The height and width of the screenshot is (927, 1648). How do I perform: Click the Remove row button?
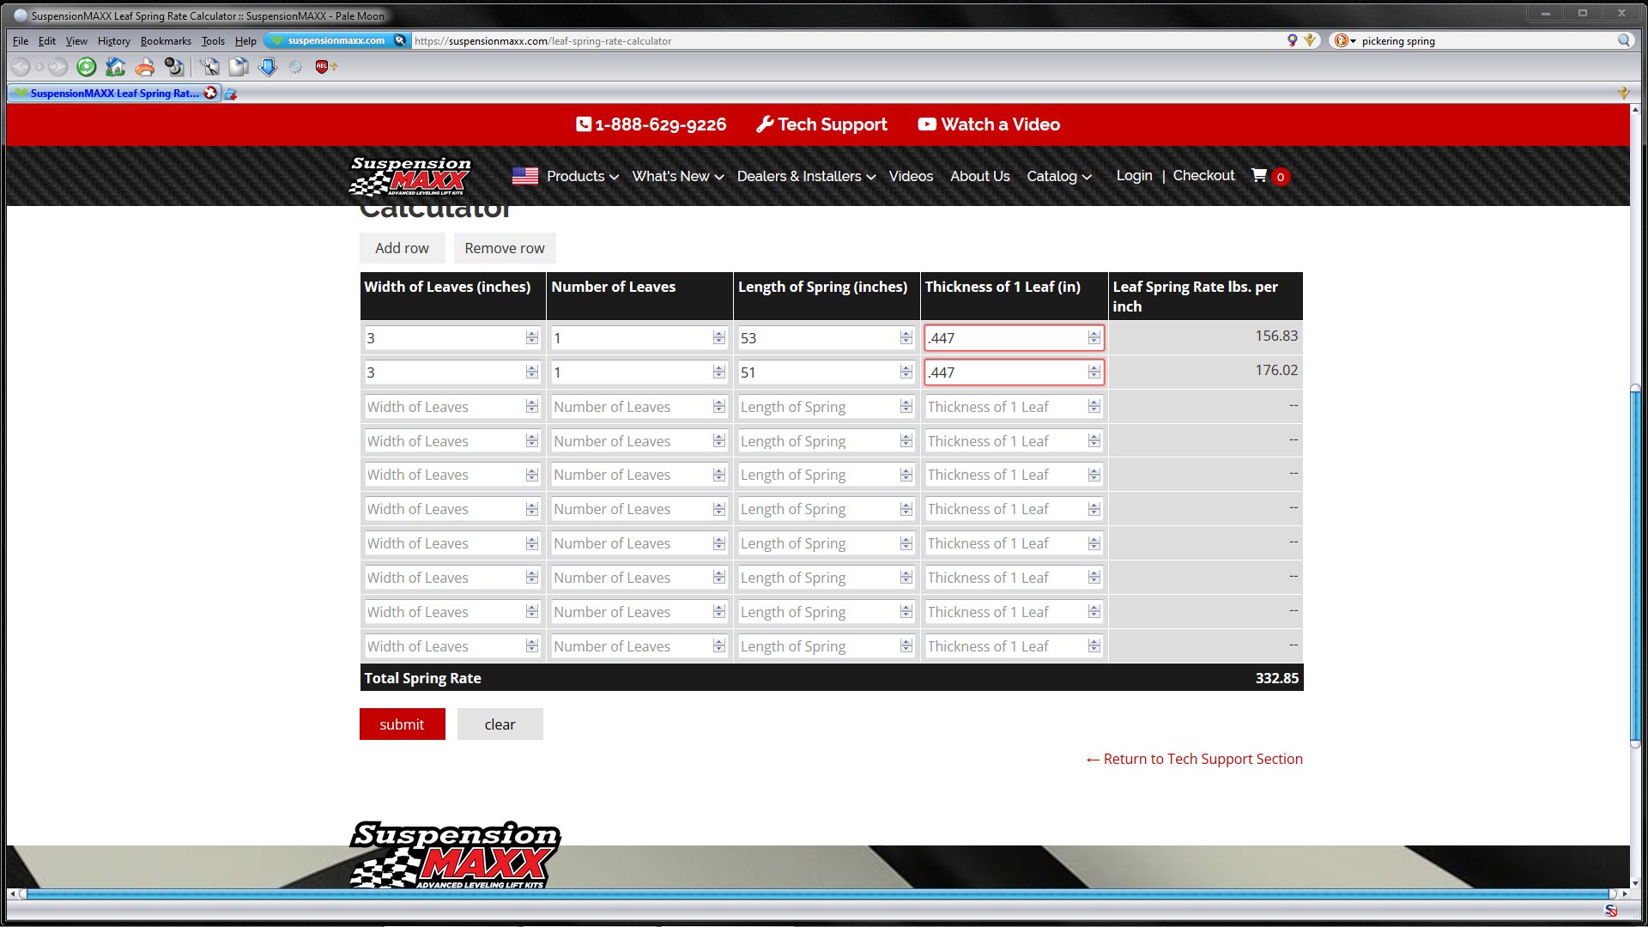click(x=505, y=248)
